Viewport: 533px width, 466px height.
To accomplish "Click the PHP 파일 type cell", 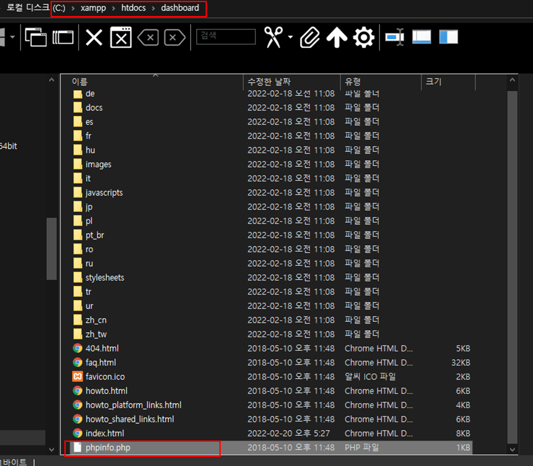I will tap(362, 447).
